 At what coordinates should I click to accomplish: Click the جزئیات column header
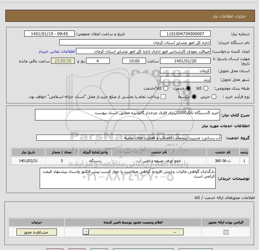[37, 222]
